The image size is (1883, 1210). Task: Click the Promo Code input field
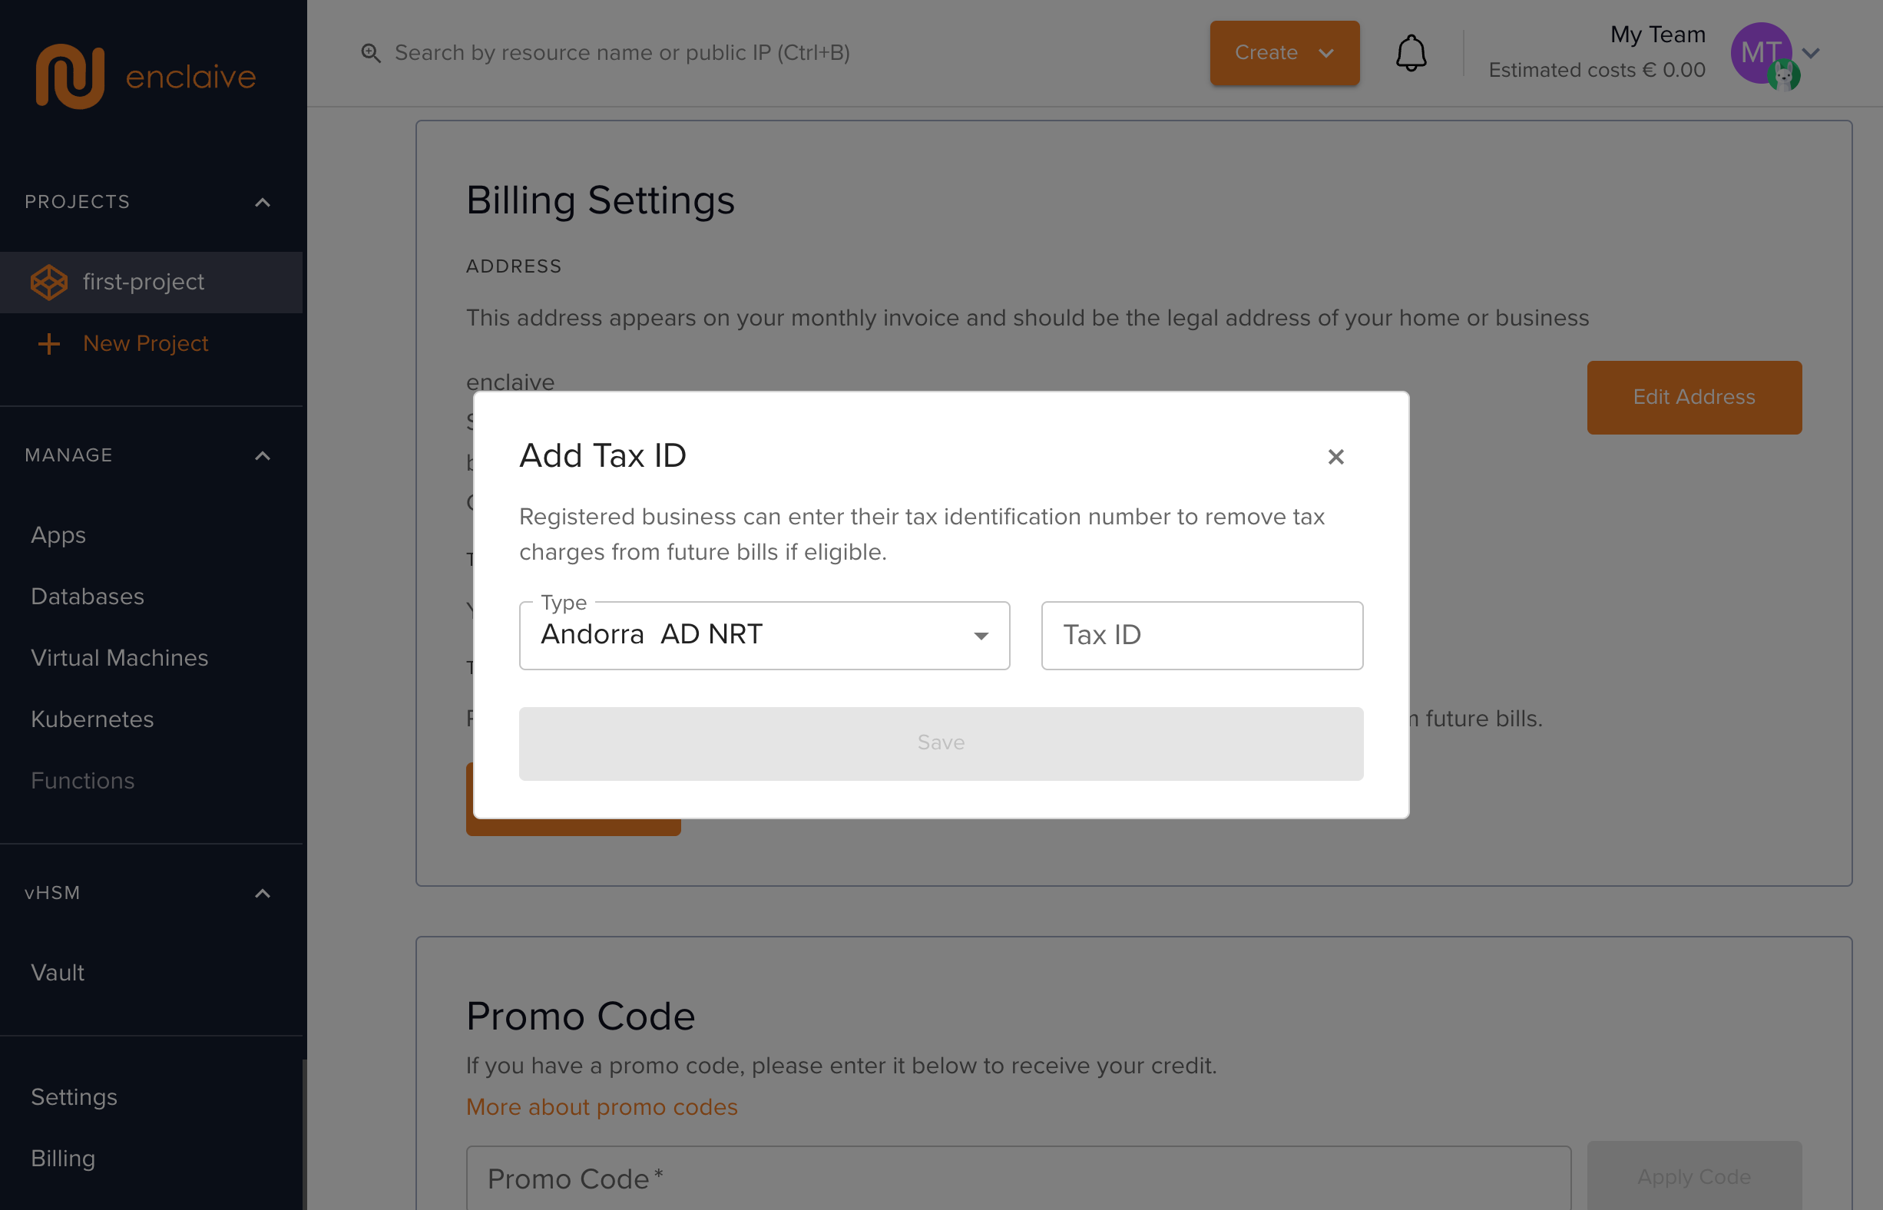pos(1018,1179)
